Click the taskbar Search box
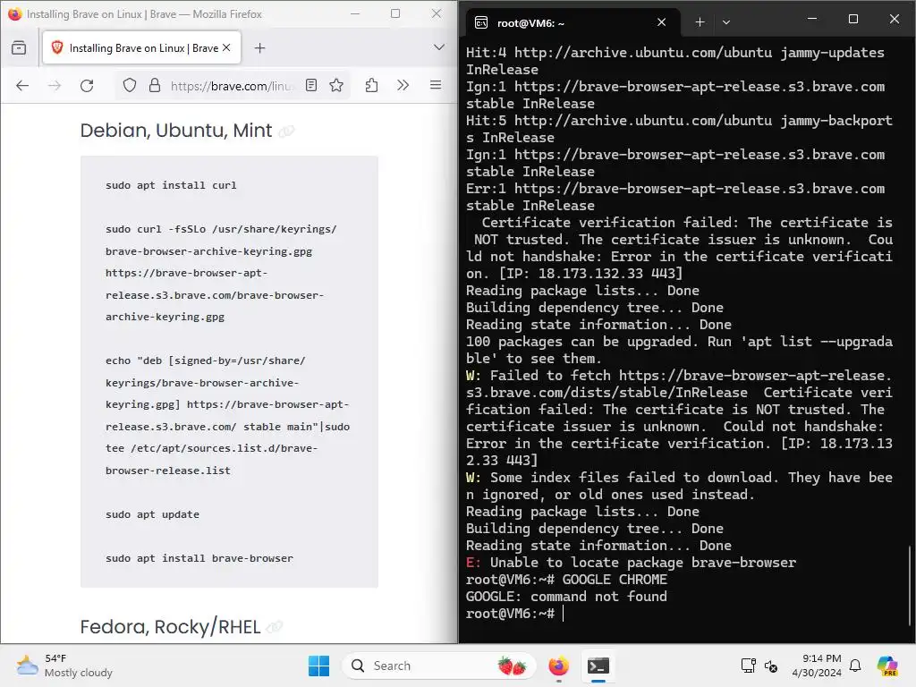The height and width of the screenshot is (687, 916). click(438, 666)
